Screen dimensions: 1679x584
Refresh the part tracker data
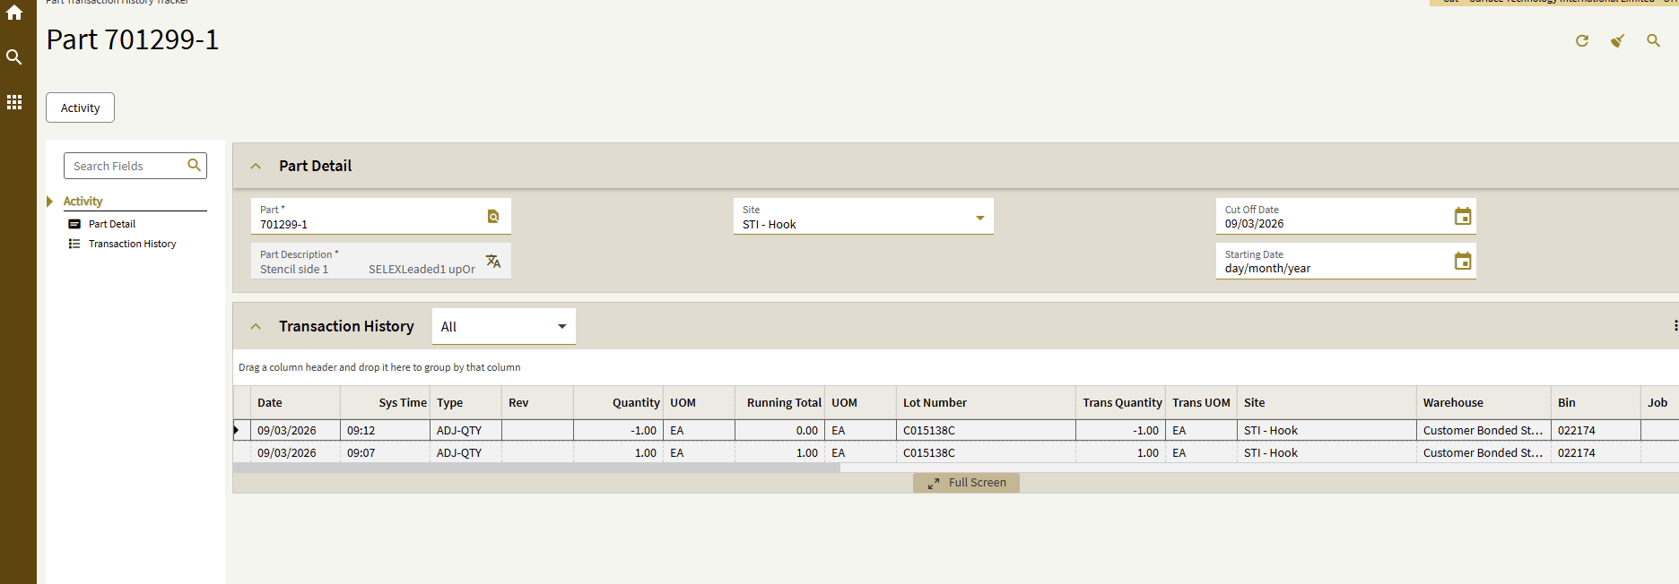[x=1582, y=41]
